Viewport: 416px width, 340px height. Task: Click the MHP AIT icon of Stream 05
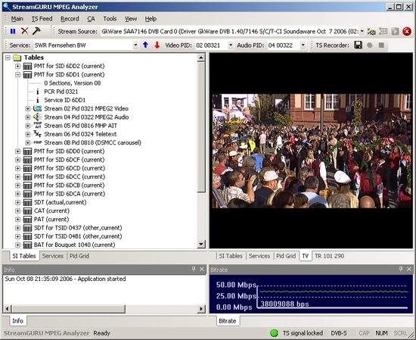click(x=38, y=126)
